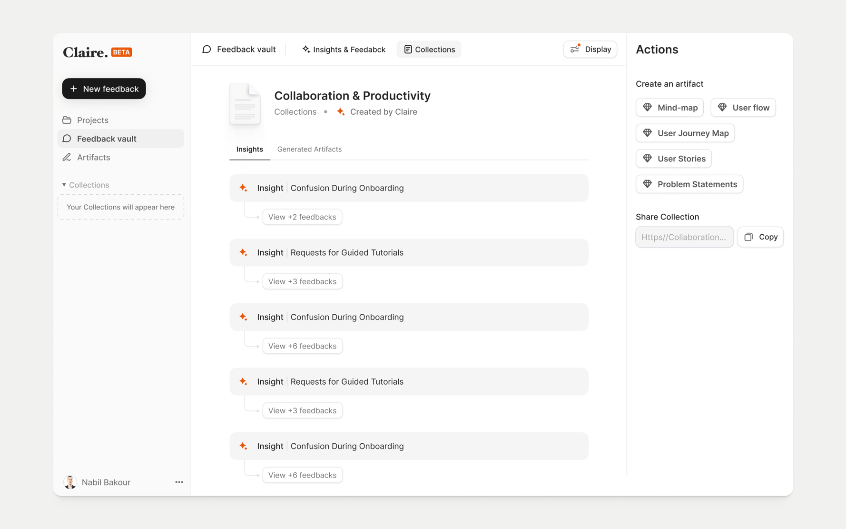Click the sparkle icon on the second insight row
This screenshot has height=529, width=846.
[244, 252]
